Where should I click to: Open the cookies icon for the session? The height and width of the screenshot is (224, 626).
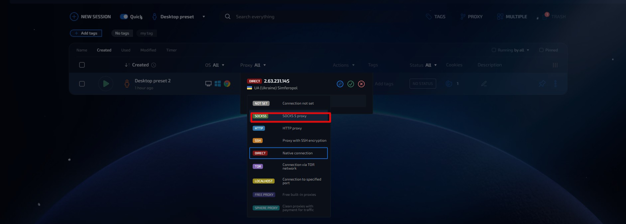point(449,84)
